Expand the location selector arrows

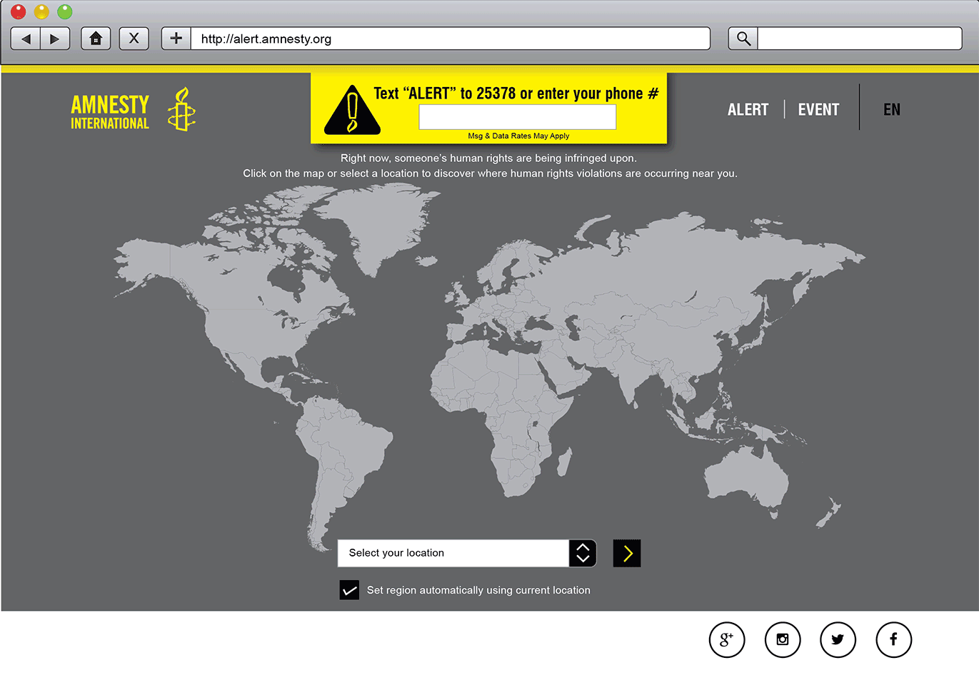(582, 553)
